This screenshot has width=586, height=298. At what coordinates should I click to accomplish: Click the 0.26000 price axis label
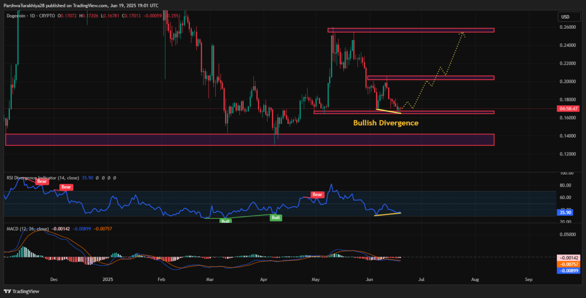(567, 27)
